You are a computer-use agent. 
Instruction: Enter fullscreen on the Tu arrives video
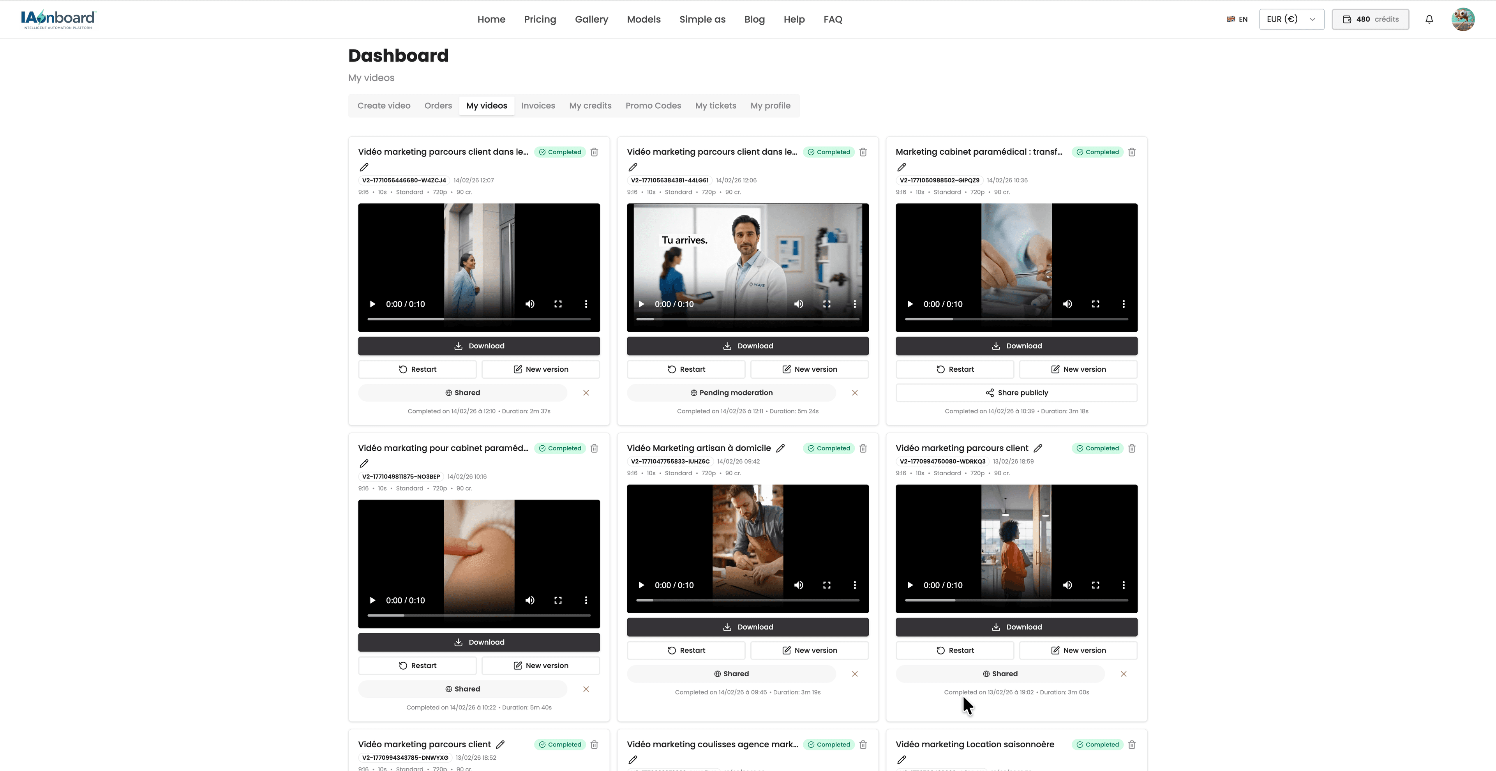(x=826, y=303)
